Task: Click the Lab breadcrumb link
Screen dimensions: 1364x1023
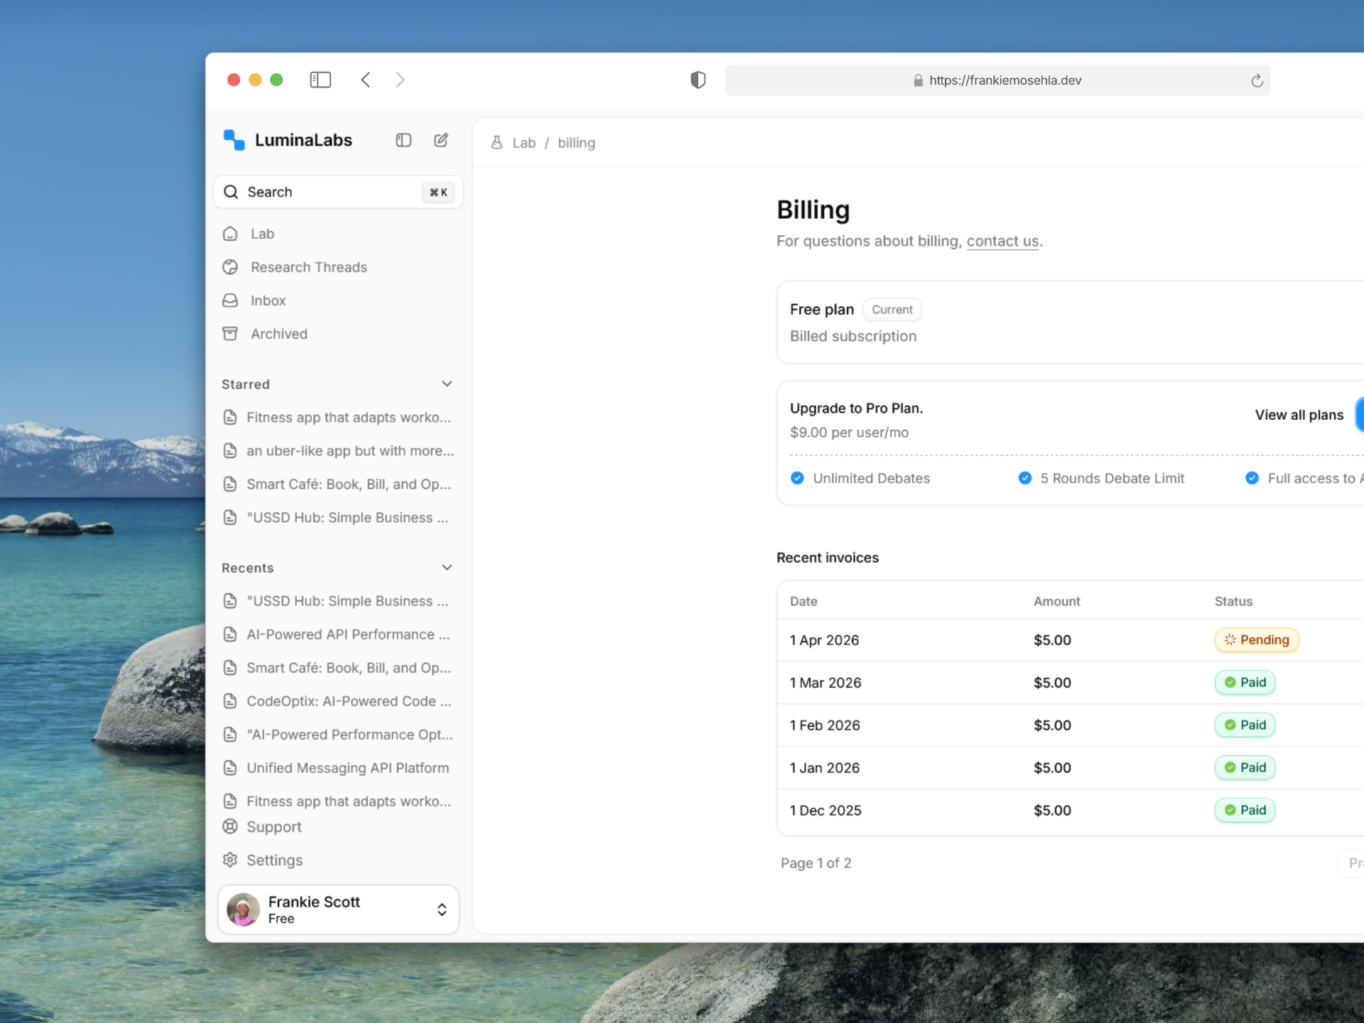Action: 524,143
